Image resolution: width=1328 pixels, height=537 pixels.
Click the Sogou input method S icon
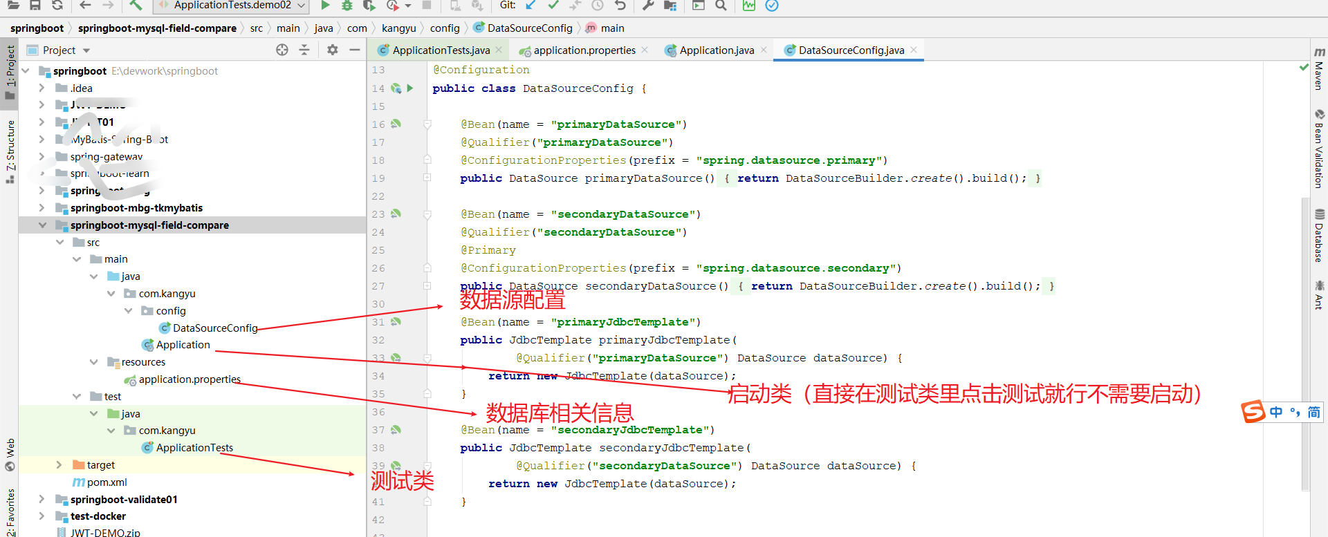pos(1253,411)
